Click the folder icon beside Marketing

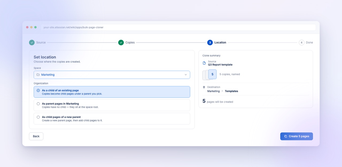[x=38, y=75]
